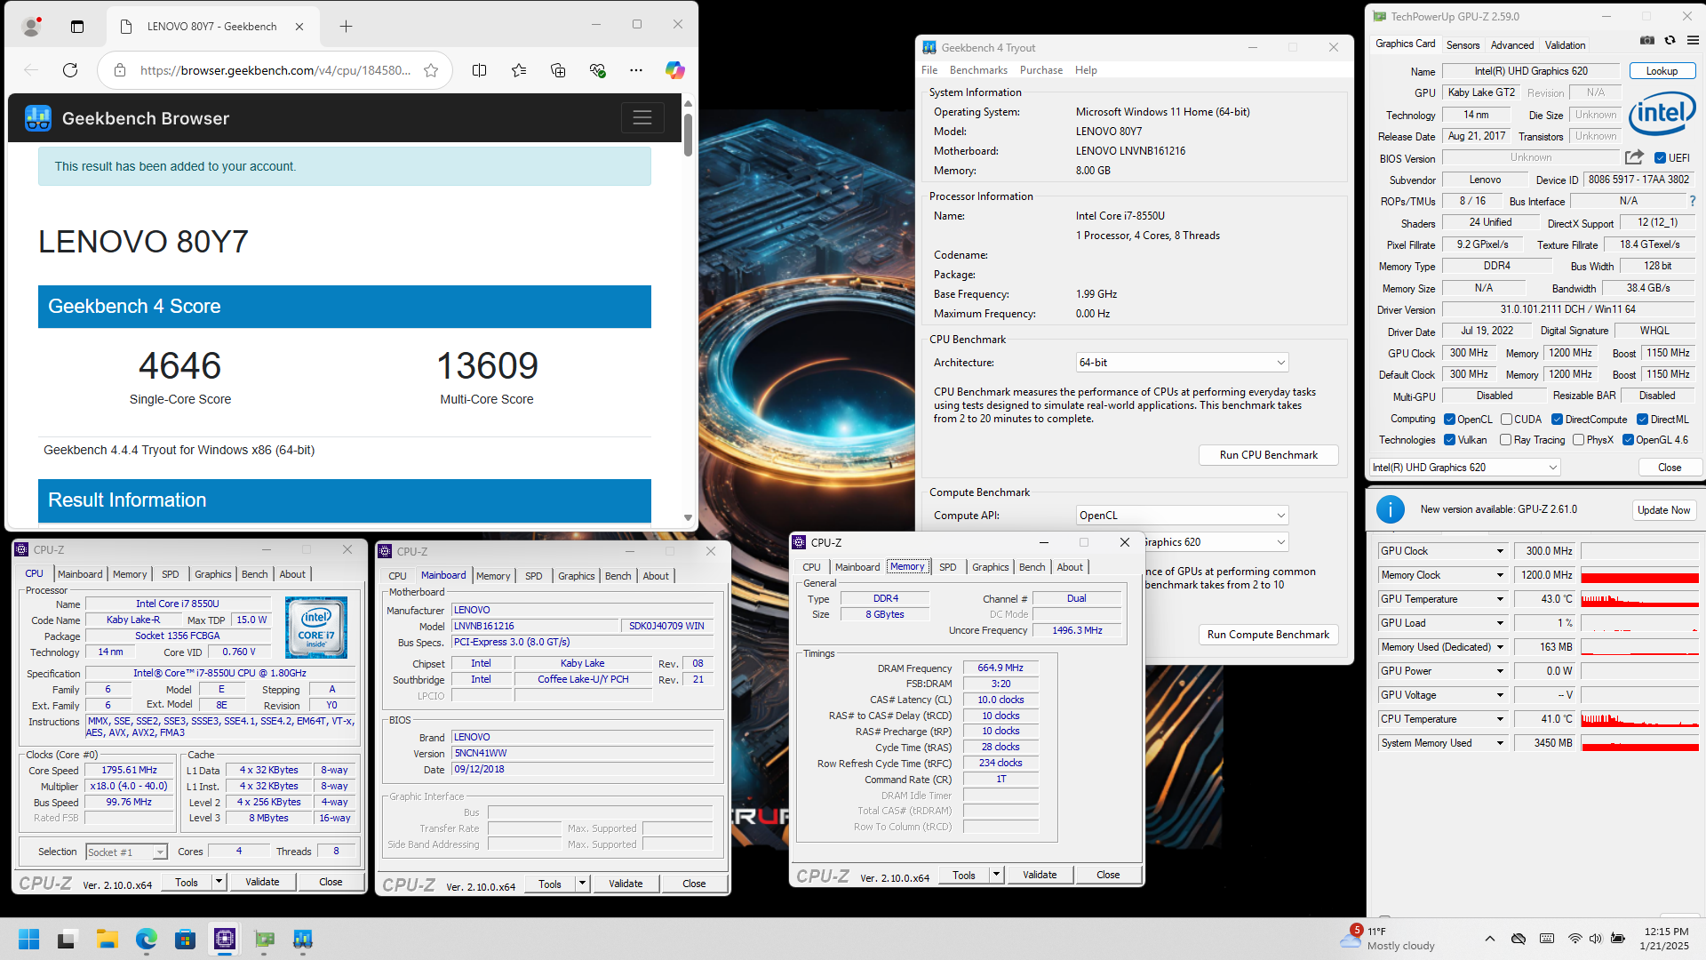Open Copilot icon in Edge toolbar

click(675, 70)
